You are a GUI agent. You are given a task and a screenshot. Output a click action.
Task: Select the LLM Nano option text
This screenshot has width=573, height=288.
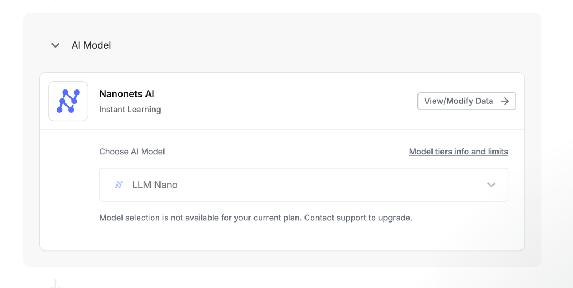(x=155, y=185)
